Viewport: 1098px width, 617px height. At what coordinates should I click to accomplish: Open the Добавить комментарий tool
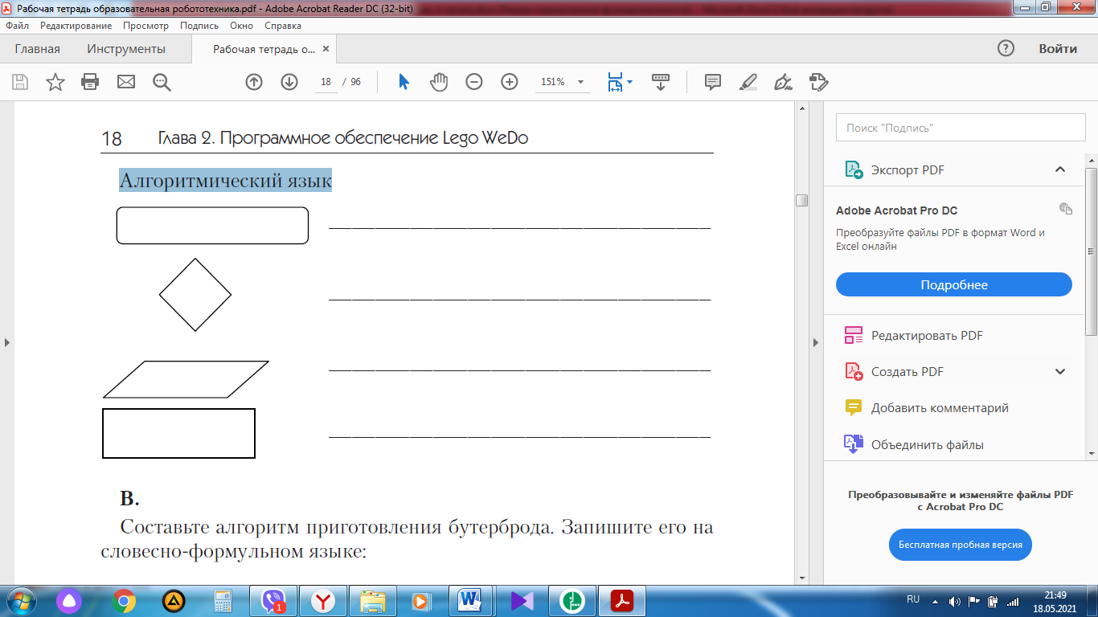point(927,408)
